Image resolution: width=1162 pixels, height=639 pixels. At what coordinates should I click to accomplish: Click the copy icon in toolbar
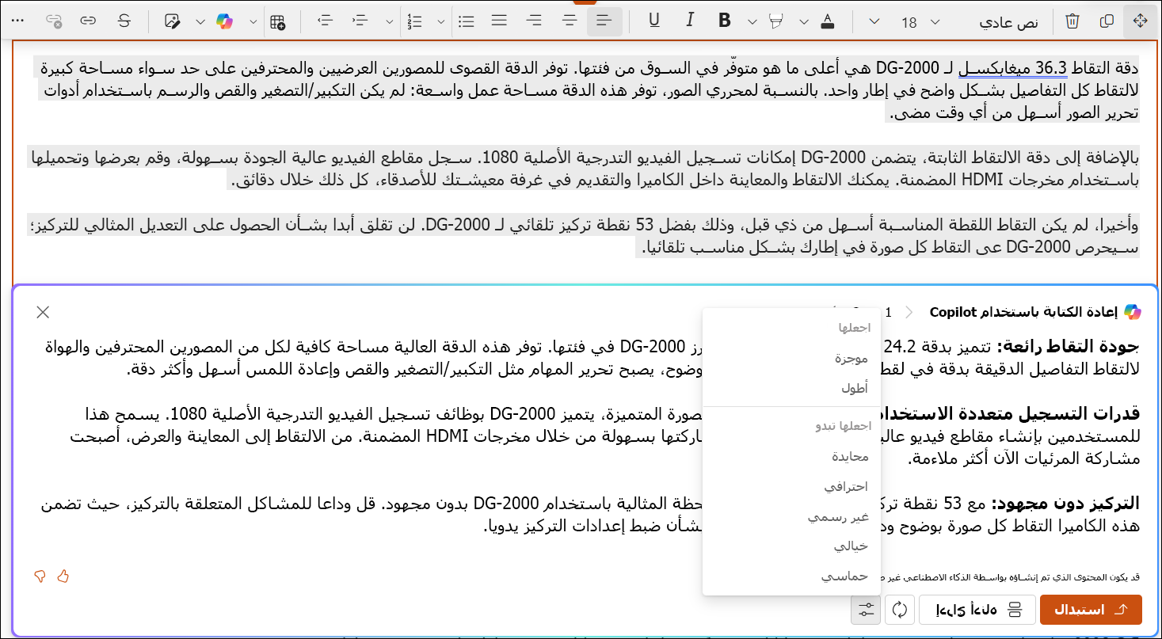[1107, 21]
